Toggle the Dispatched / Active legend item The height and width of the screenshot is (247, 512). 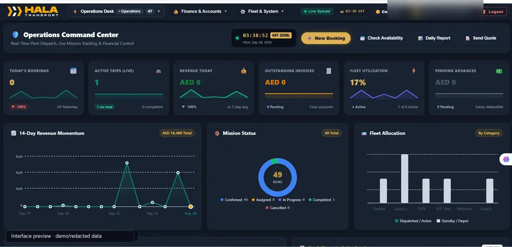click(413, 221)
